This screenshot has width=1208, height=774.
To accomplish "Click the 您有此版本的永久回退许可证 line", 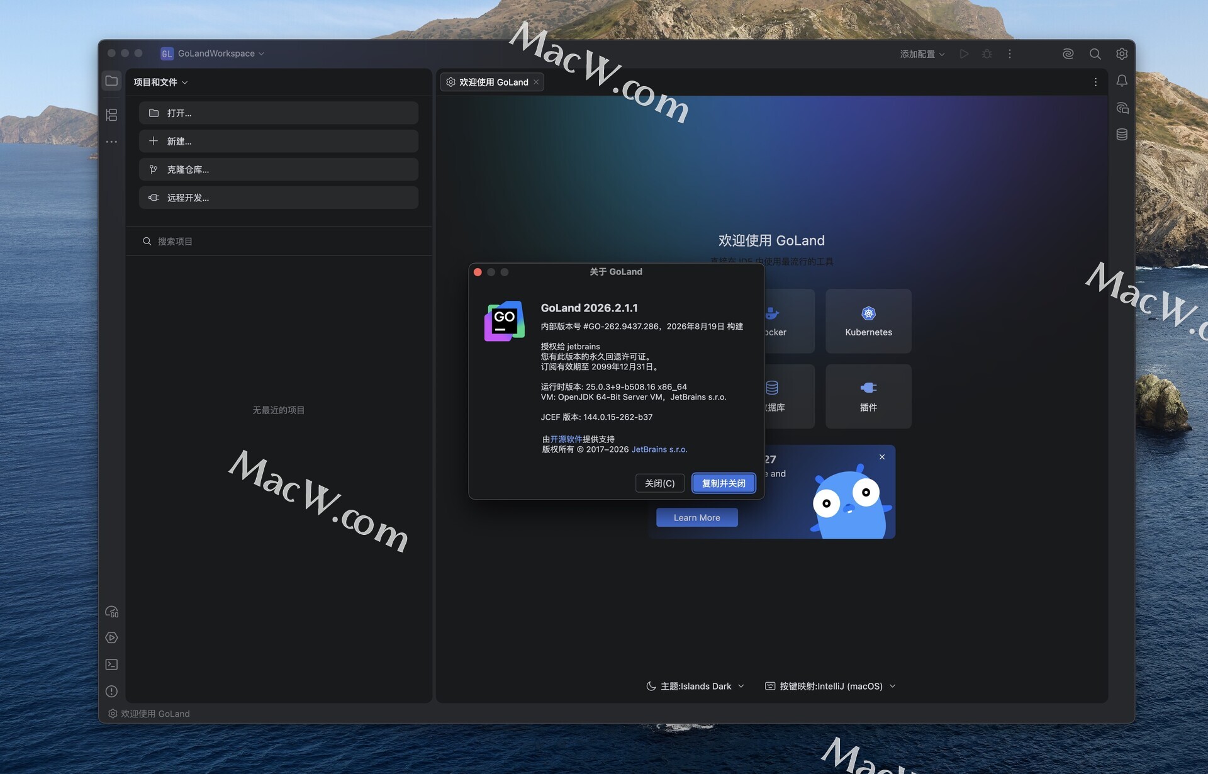I will 596,357.
